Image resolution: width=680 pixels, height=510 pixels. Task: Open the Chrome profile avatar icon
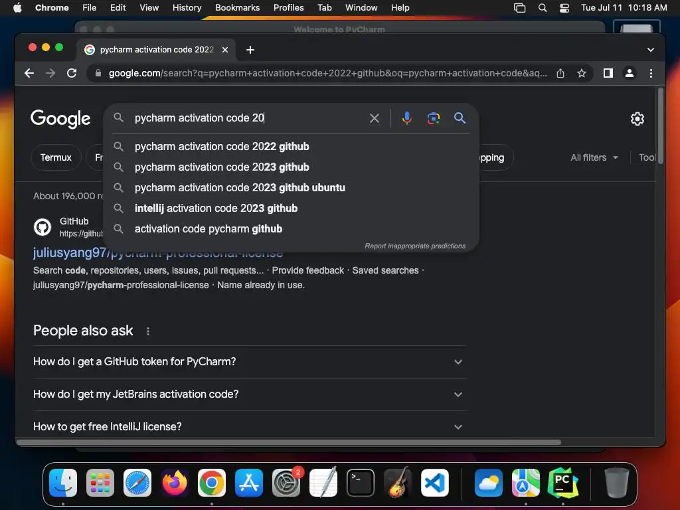coord(630,73)
